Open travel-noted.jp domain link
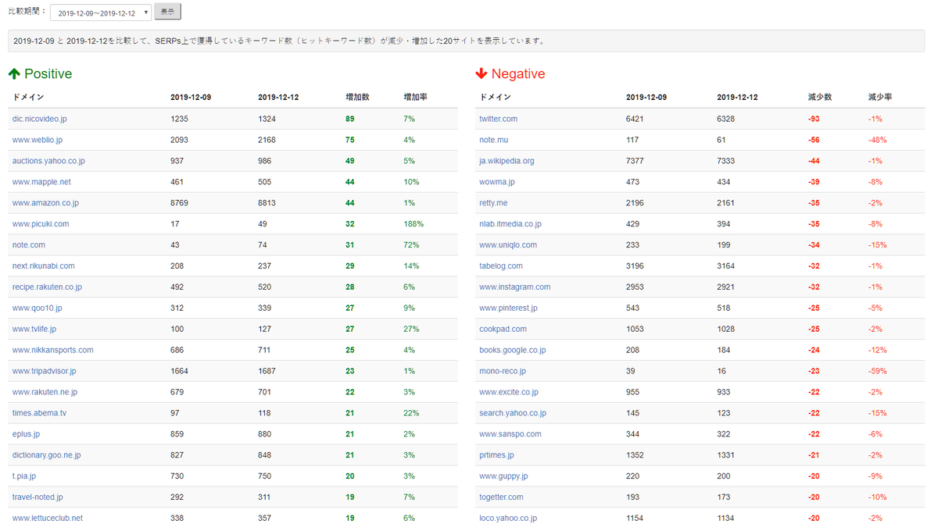The width and height of the screenshot is (938, 531). [38, 497]
